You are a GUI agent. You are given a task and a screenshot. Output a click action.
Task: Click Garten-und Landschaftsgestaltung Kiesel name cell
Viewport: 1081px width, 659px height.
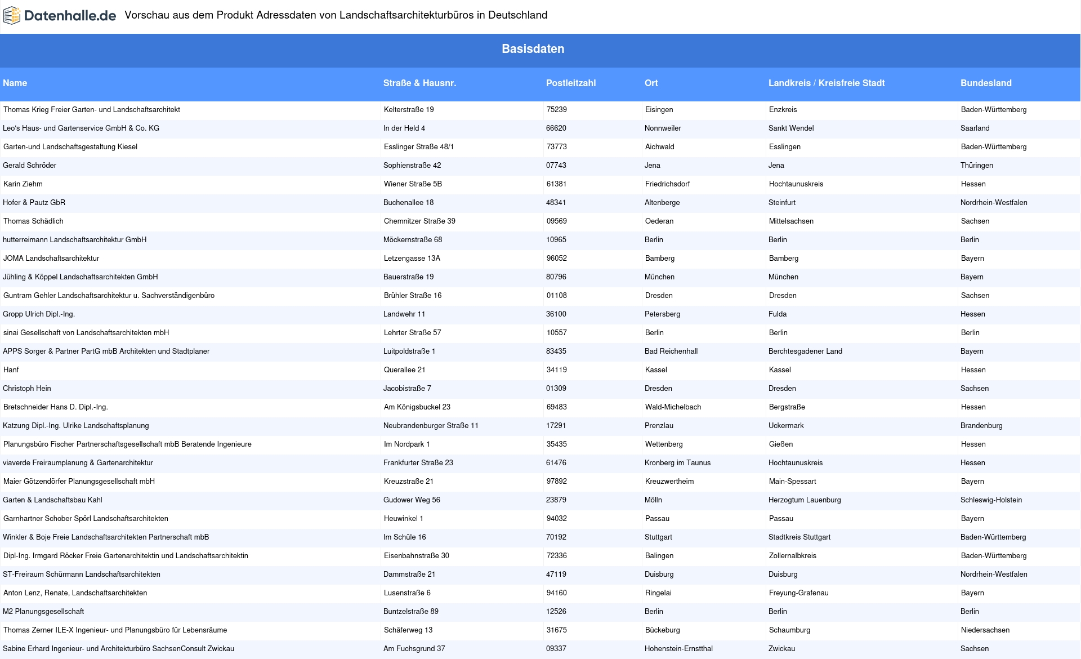[x=70, y=147]
